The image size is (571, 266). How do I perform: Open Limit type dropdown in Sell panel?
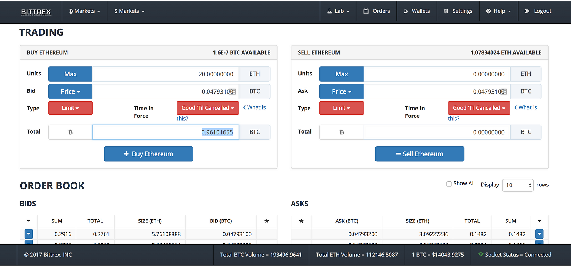(342, 108)
